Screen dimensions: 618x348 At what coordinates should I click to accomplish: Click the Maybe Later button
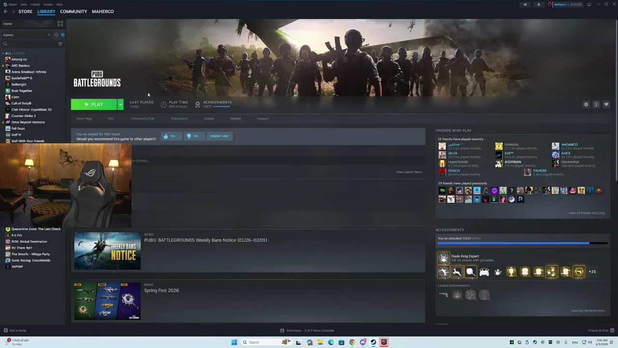click(220, 136)
